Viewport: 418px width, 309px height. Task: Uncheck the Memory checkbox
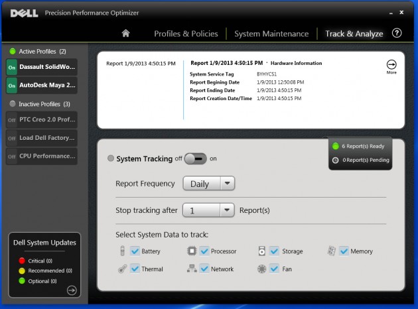[x=344, y=251]
